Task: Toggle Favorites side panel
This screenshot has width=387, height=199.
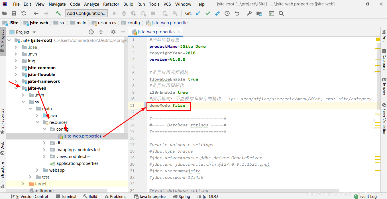Action: pyautogui.click(x=3, y=122)
